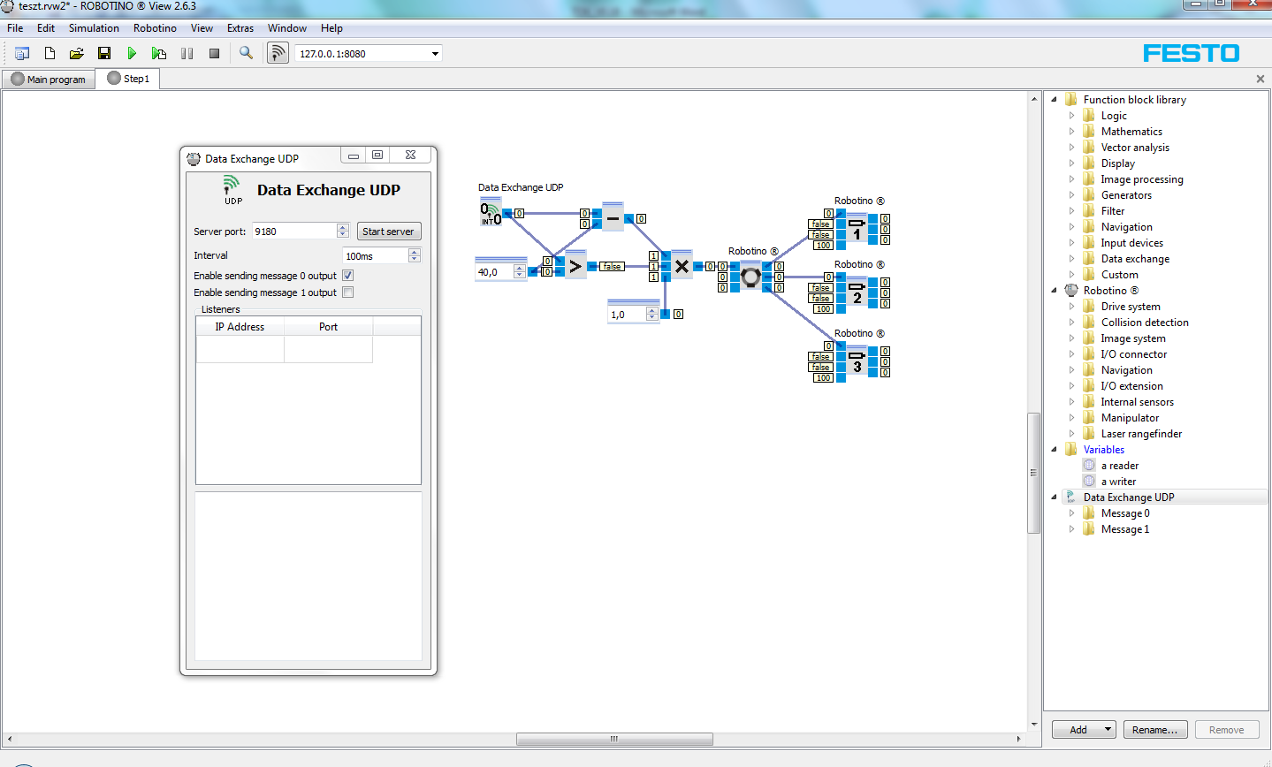The image size is (1272, 767).
Task: Open the Simulation menu
Action: pos(94,28)
